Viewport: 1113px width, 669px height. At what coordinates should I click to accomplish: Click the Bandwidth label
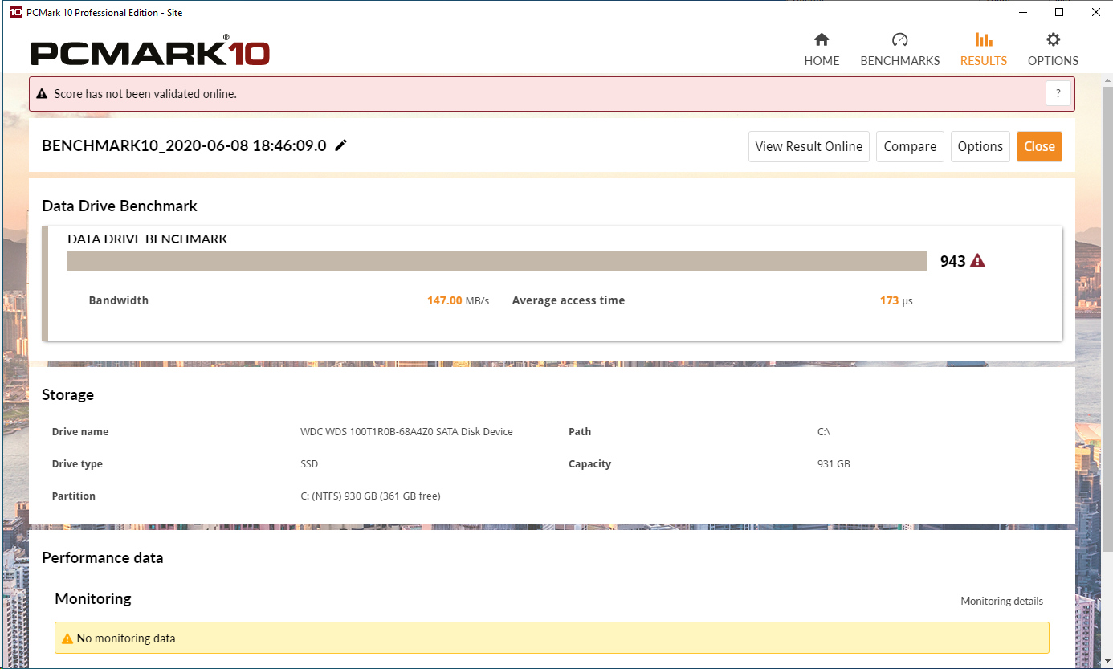pyautogui.click(x=119, y=300)
